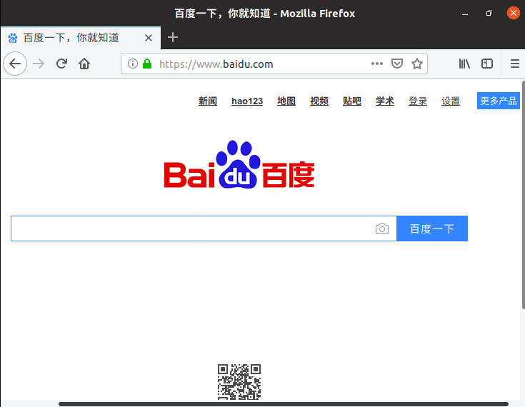Open the 新闻 link
The image size is (525, 407).
coord(208,101)
